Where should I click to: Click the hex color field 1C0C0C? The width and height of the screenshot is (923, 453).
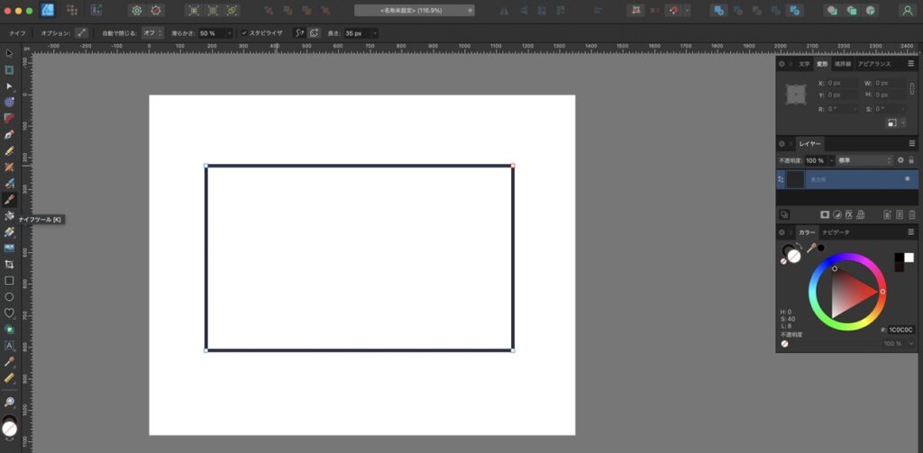tap(900, 330)
